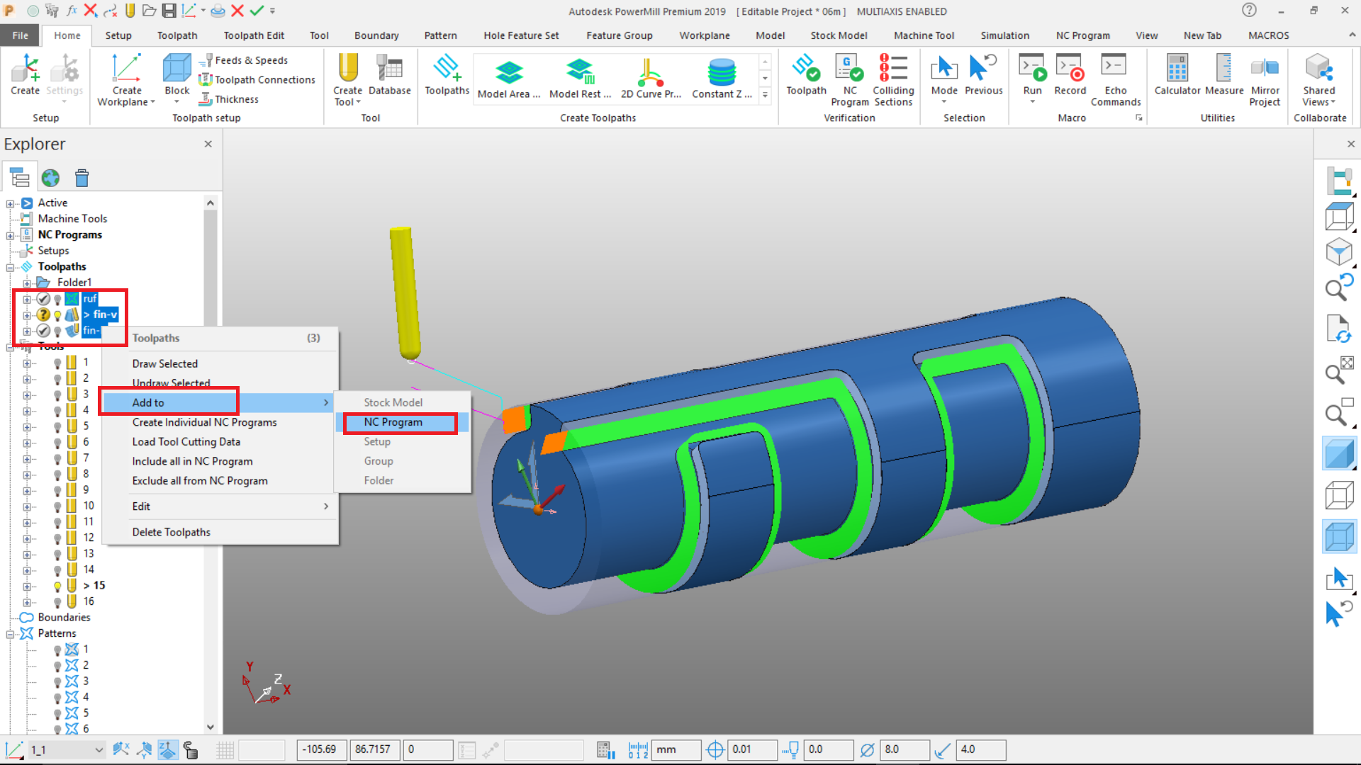Click the X coordinate field showing -105.69
The image size is (1361, 765).
tap(321, 749)
